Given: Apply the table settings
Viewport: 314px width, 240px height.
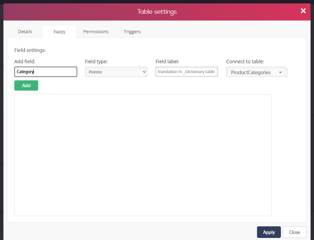Looking at the screenshot, I should (269, 232).
